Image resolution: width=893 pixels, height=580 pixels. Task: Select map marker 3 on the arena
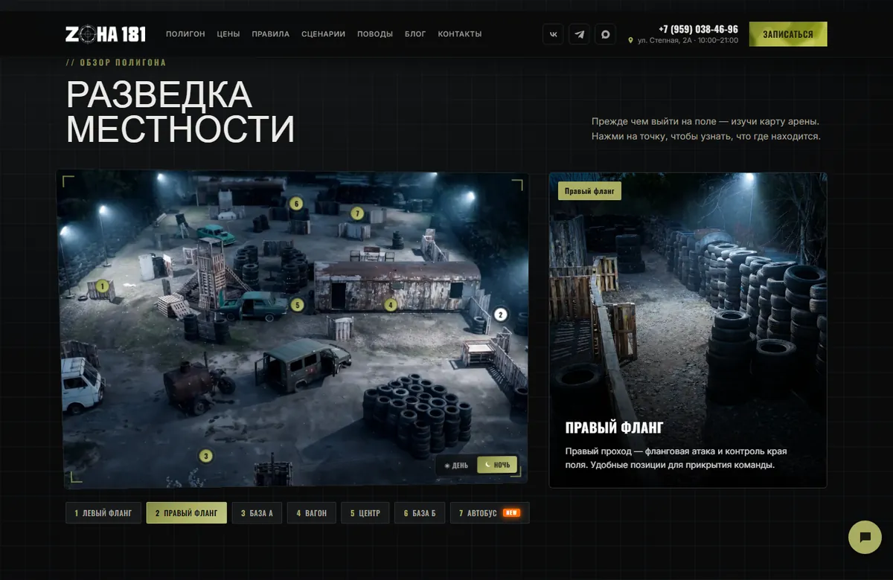pyautogui.click(x=206, y=456)
